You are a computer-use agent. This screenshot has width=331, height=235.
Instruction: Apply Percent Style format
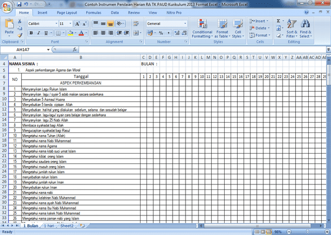tap(161, 33)
